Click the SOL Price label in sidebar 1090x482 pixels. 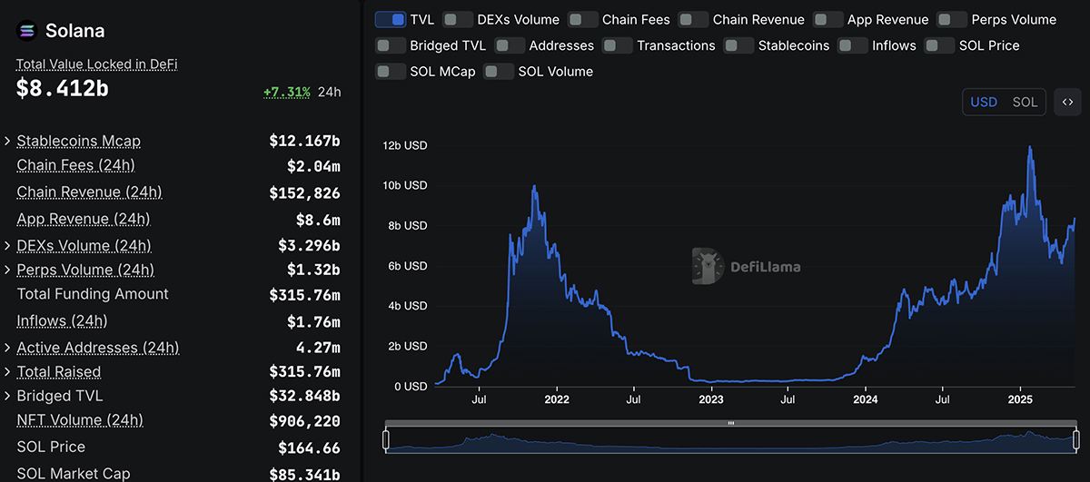(51, 447)
